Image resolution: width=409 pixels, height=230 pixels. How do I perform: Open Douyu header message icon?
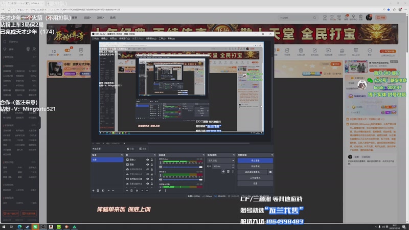click(x=346, y=17)
